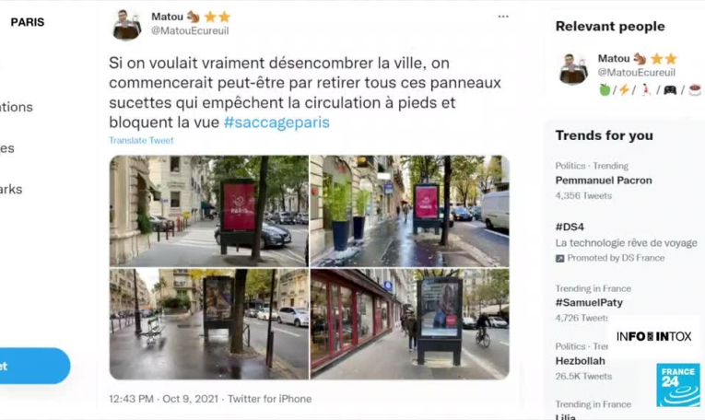This screenshot has height=420, width=705.
Task: Open the three-dot tweet options menu
Action: pos(503,17)
